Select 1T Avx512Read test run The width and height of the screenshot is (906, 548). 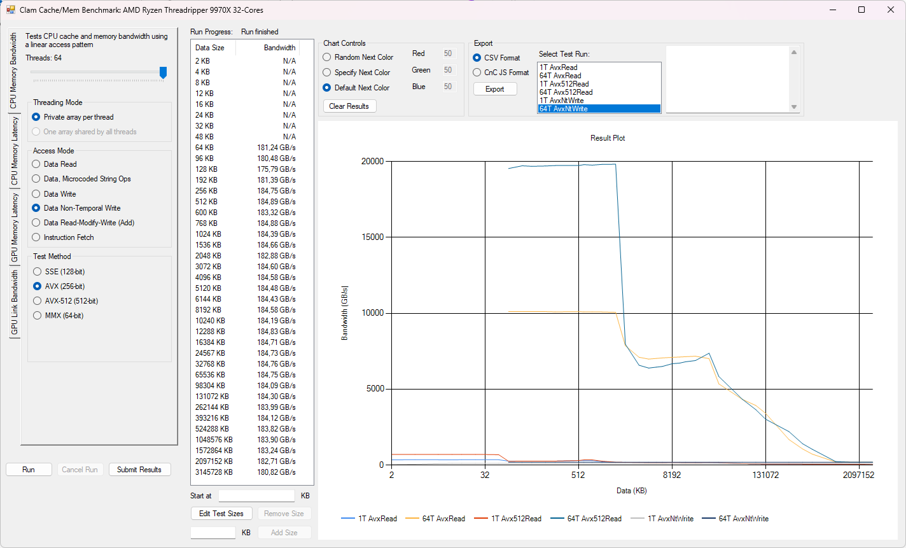[599, 84]
